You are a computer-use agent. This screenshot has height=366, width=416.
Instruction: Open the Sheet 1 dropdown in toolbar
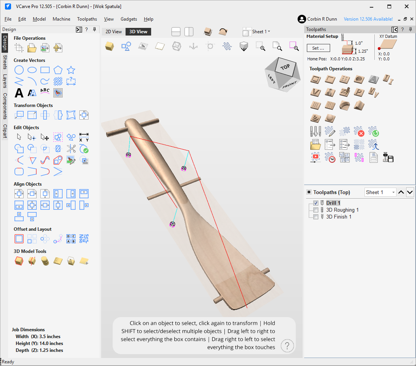(261, 32)
